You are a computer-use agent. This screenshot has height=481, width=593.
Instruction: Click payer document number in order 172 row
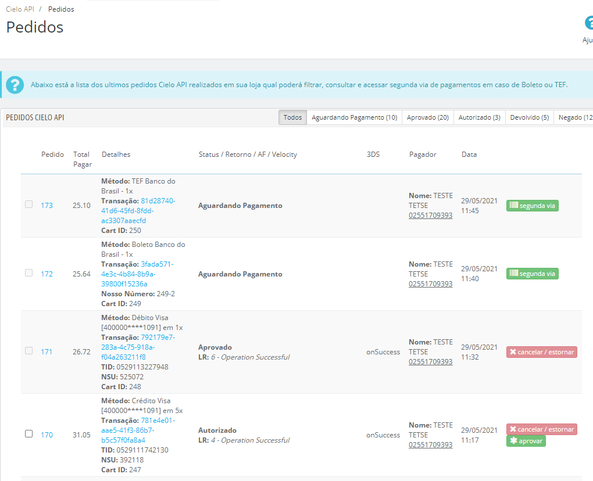click(430, 283)
